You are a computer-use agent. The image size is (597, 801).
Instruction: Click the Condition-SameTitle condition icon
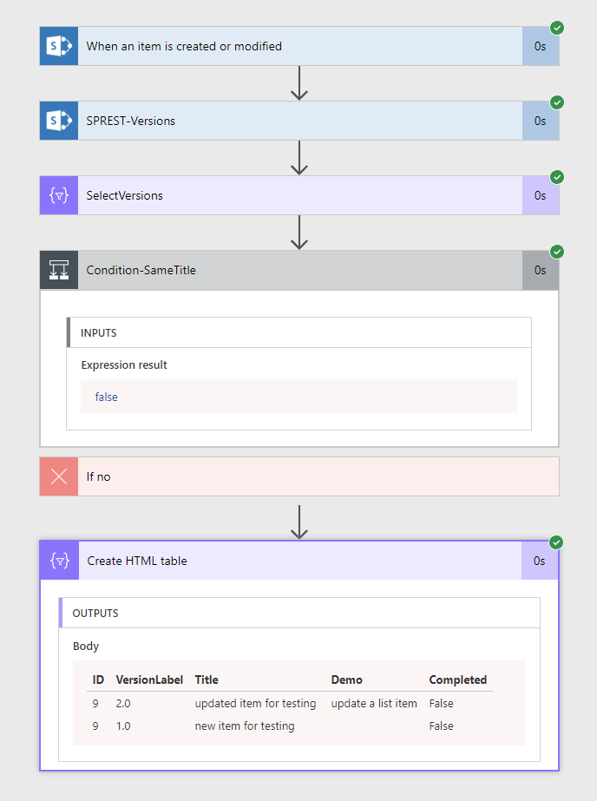(59, 270)
